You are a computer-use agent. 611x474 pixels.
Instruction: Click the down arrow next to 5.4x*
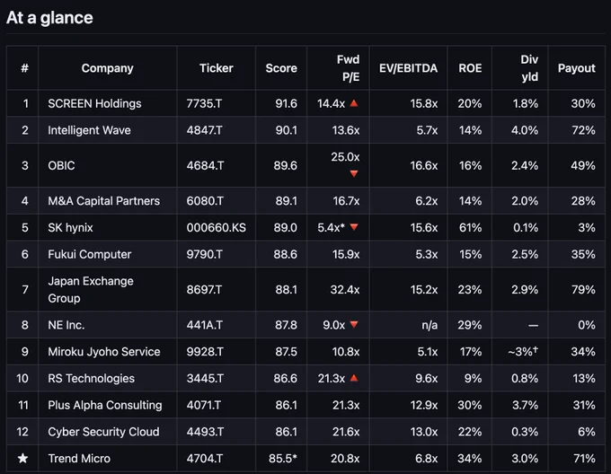point(354,227)
